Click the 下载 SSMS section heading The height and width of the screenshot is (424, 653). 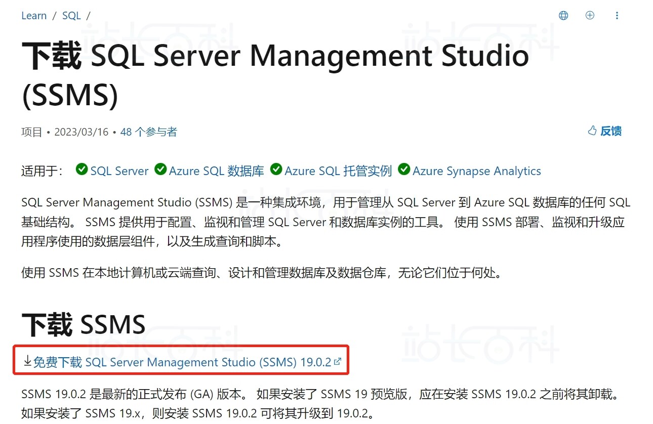[x=84, y=324]
